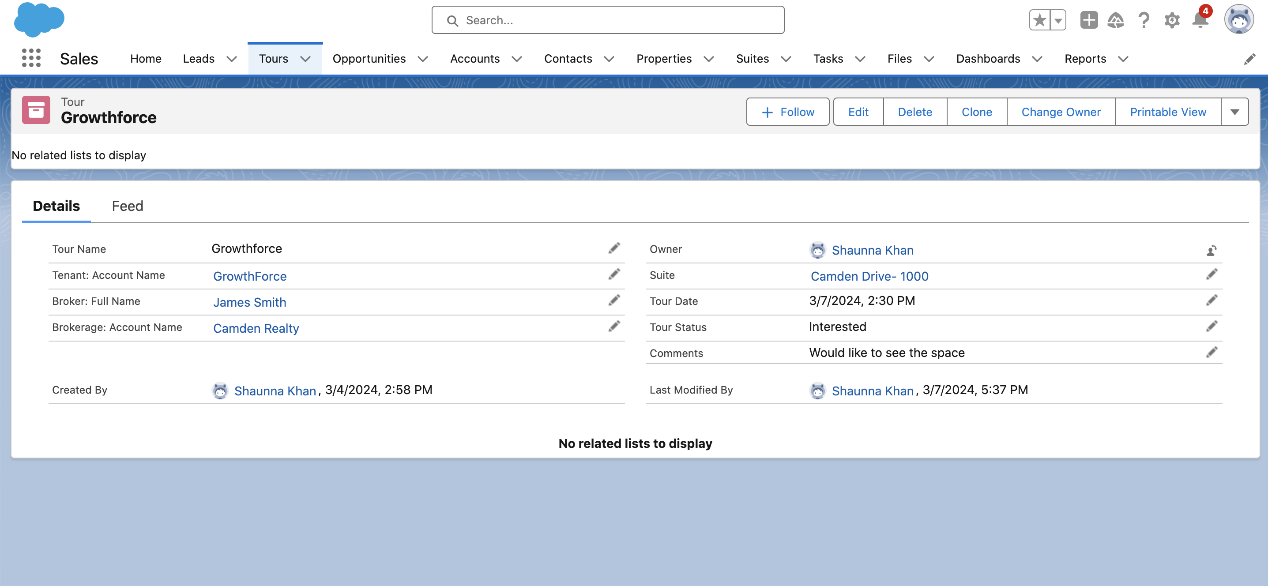Open the Reports tab

pos(1085,59)
